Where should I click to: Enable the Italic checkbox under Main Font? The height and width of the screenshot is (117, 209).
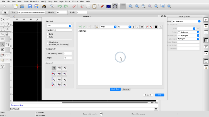pyautogui.click(x=48, y=37)
